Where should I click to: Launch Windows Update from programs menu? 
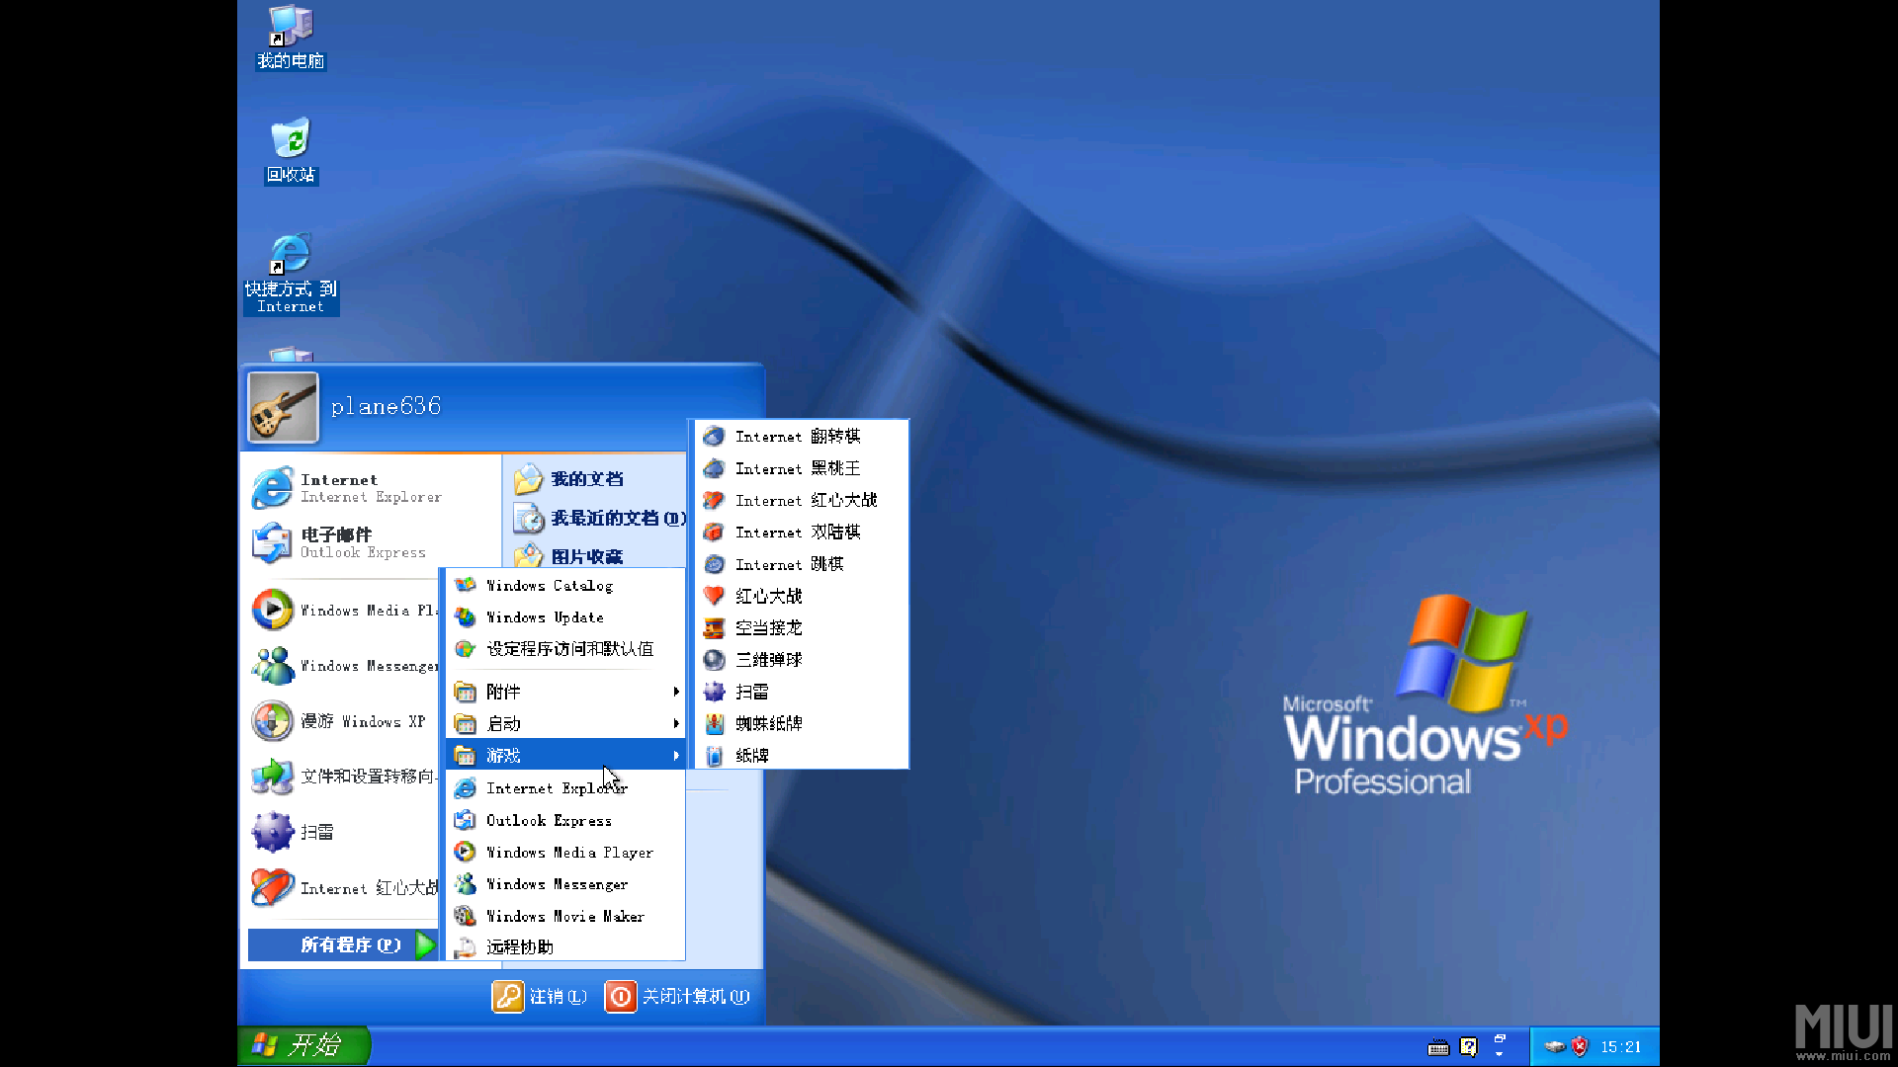pos(565,616)
